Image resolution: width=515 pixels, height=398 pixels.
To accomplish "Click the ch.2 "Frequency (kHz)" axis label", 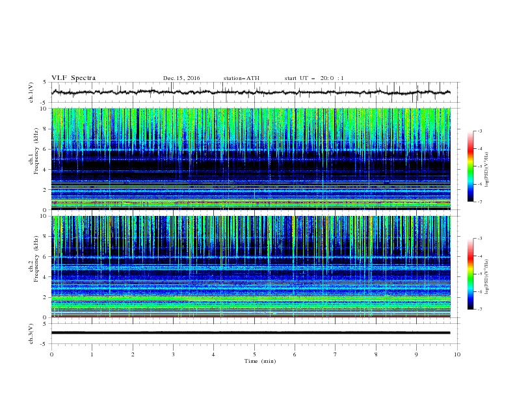I will pyautogui.click(x=36, y=258).
